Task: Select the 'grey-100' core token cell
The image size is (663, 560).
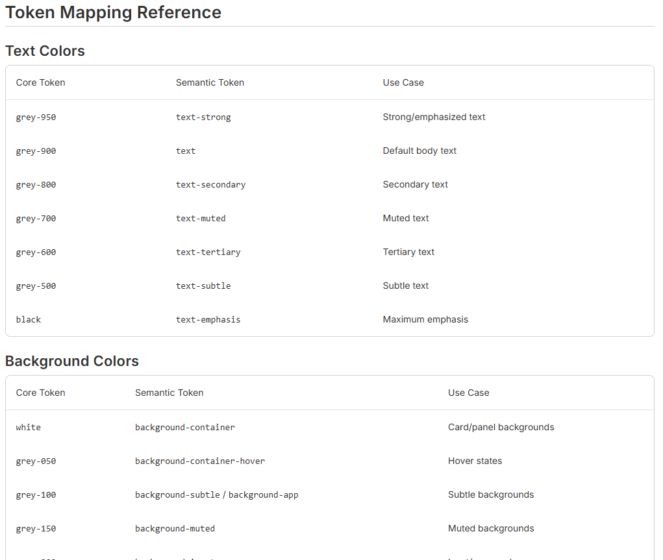Action: [x=36, y=495]
